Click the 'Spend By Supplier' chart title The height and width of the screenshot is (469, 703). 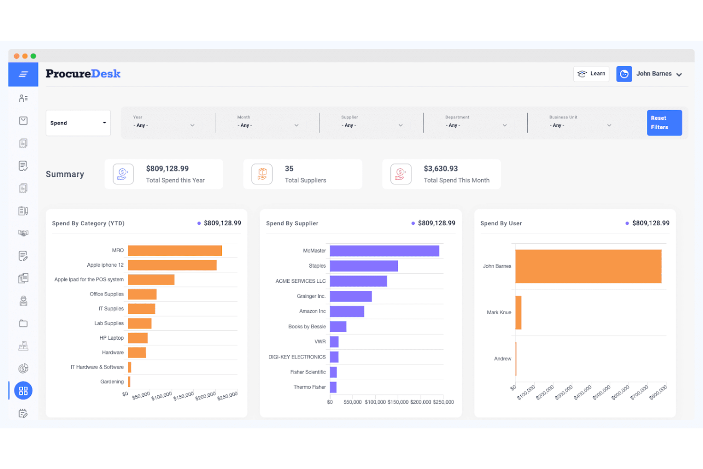292,223
